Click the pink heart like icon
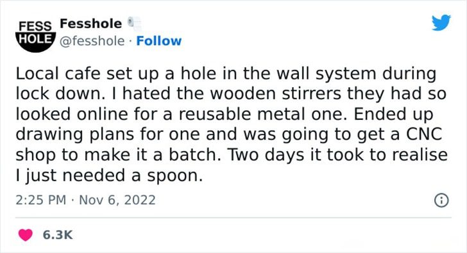The image size is (467, 253). [25, 235]
